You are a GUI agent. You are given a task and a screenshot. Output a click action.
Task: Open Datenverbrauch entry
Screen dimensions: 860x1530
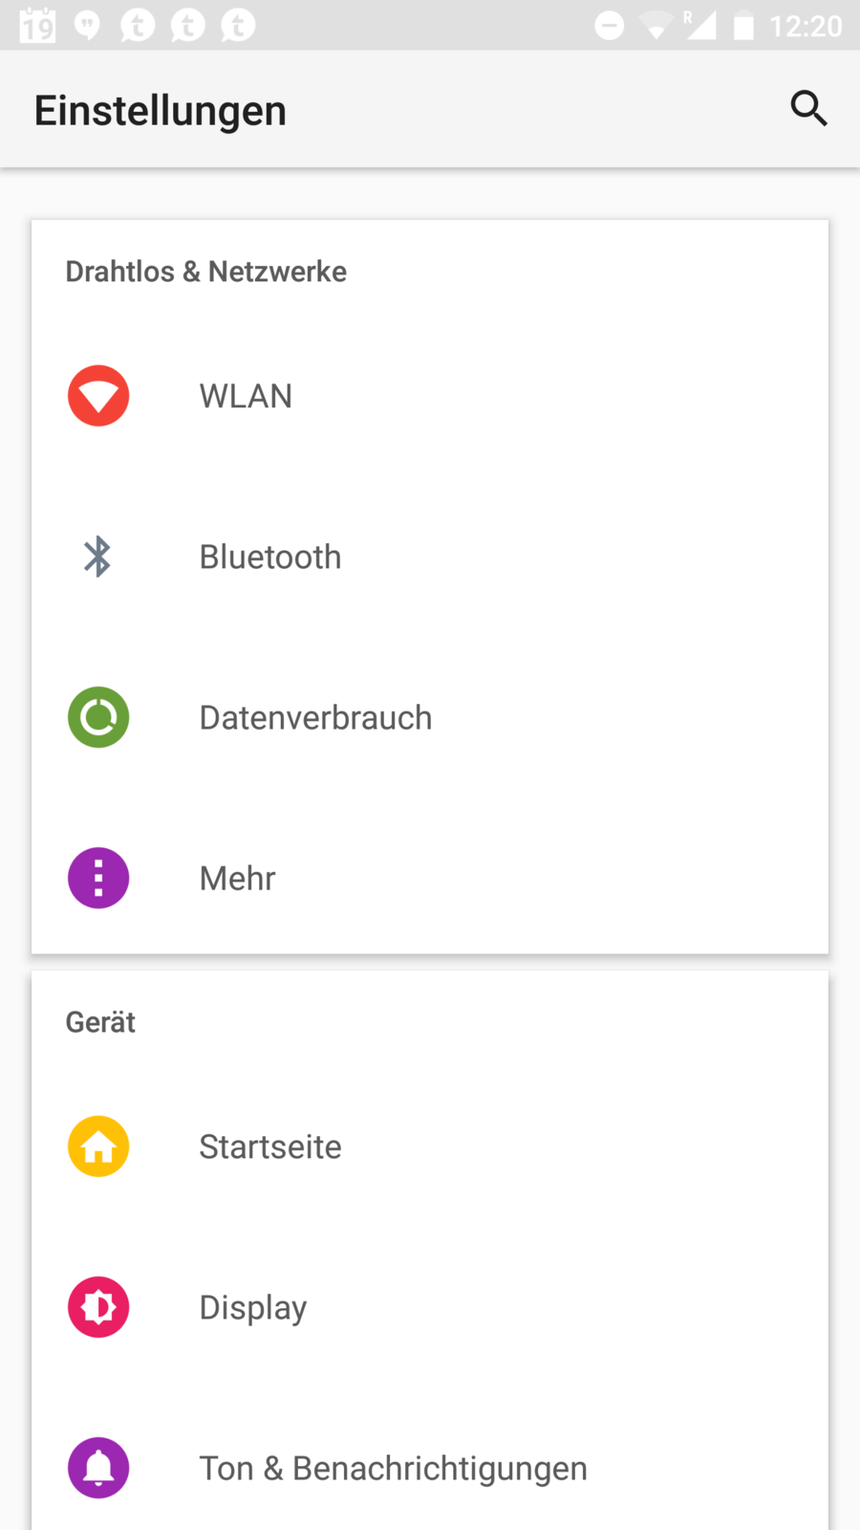coord(315,717)
